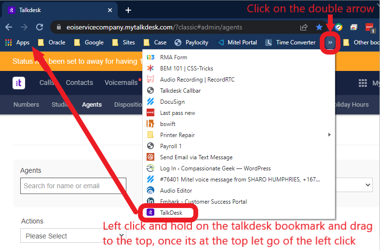380x250 pixels.
Task: Expand Printer Repair folder submenu
Action: point(239,135)
